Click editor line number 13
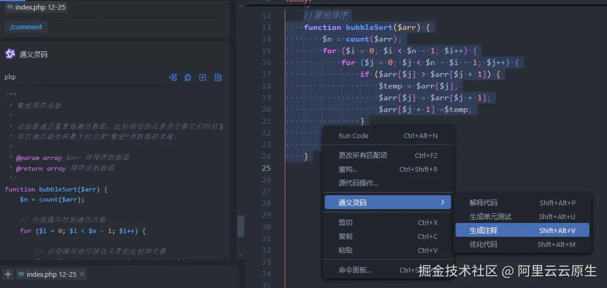 pos(266,28)
